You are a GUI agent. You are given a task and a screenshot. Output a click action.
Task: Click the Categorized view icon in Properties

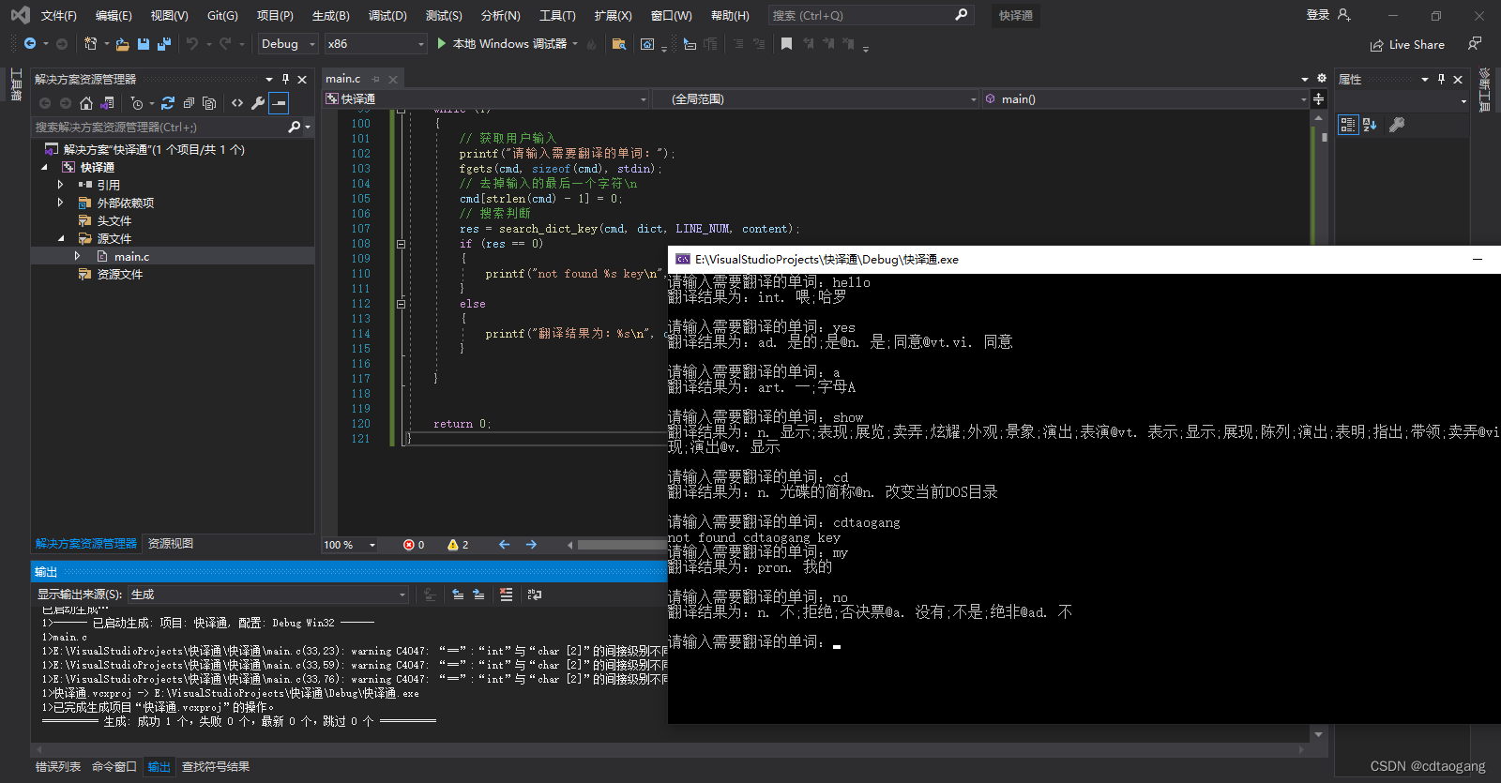point(1348,125)
